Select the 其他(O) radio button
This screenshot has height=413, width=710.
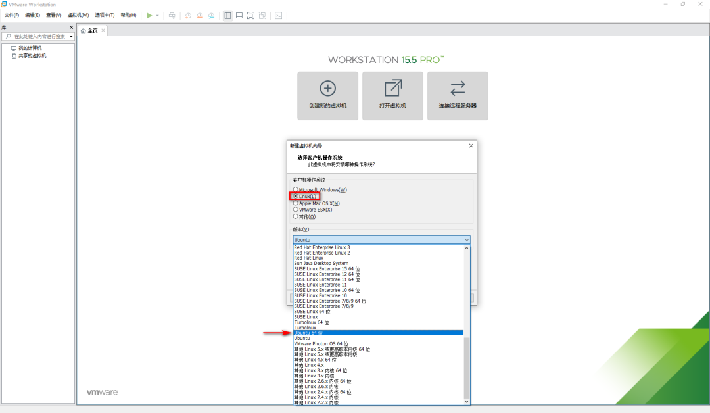pyautogui.click(x=296, y=216)
